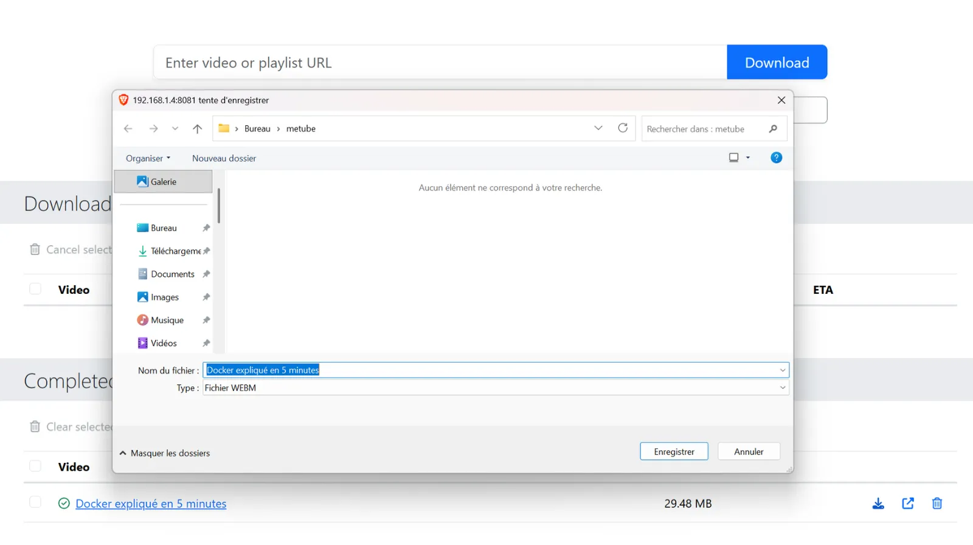Click the search magnifier icon in dialog
This screenshot has width=973, height=545.
(x=773, y=129)
